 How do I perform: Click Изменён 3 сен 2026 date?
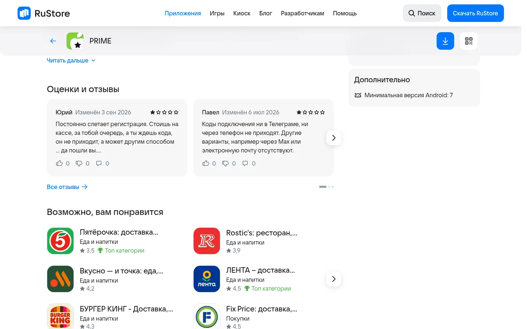click(103, 112)
